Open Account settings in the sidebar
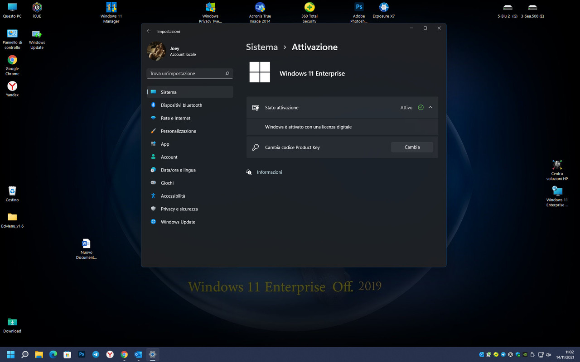The height and width of the screenshot is (362, 580). (190, 157)
